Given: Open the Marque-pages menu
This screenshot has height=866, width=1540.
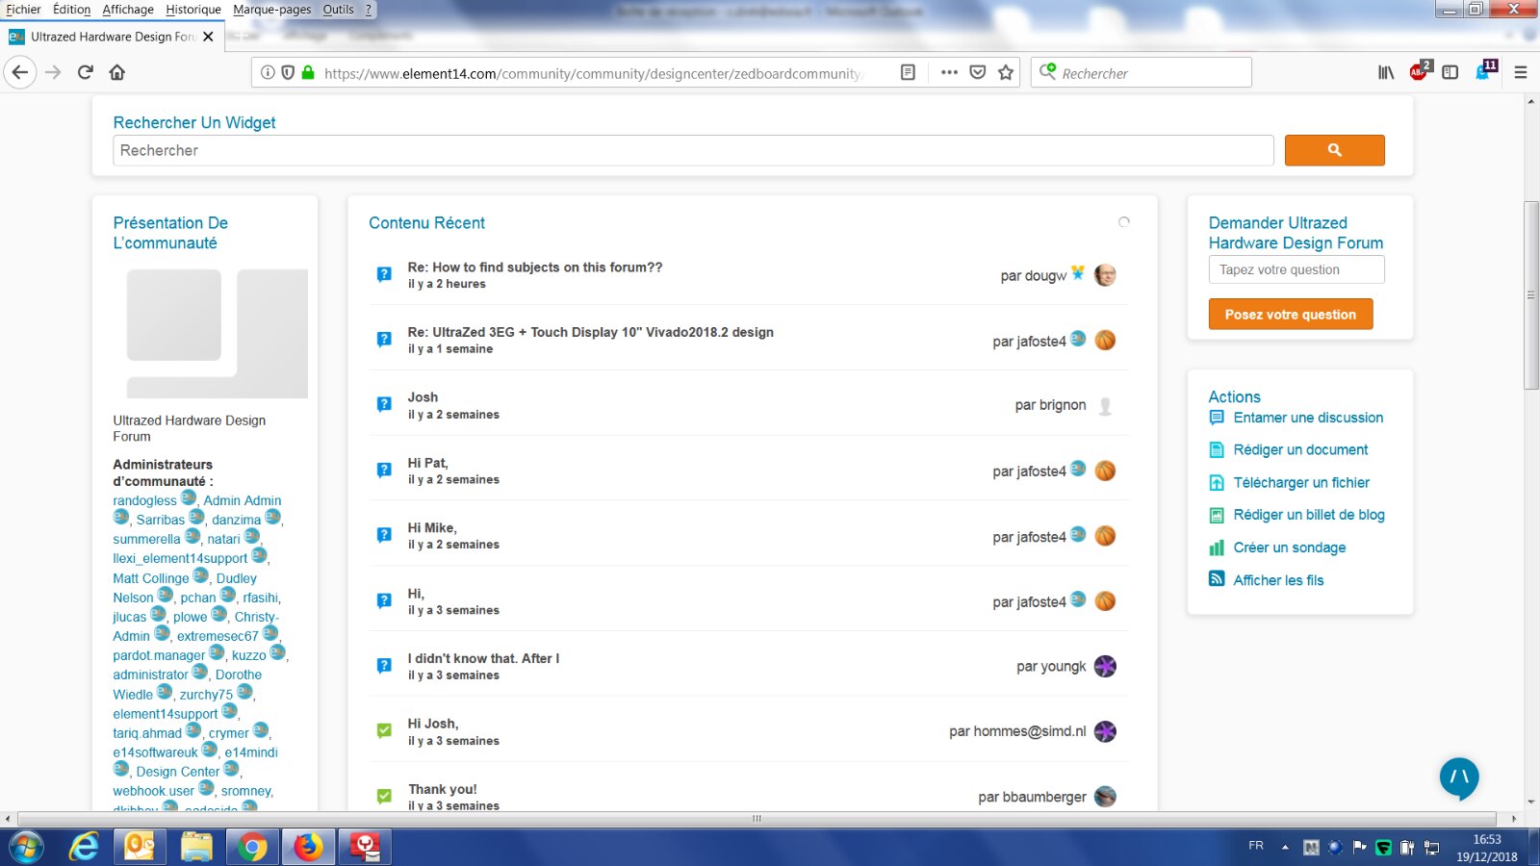Looking at the screenshot, I should (x=272, y=10).
